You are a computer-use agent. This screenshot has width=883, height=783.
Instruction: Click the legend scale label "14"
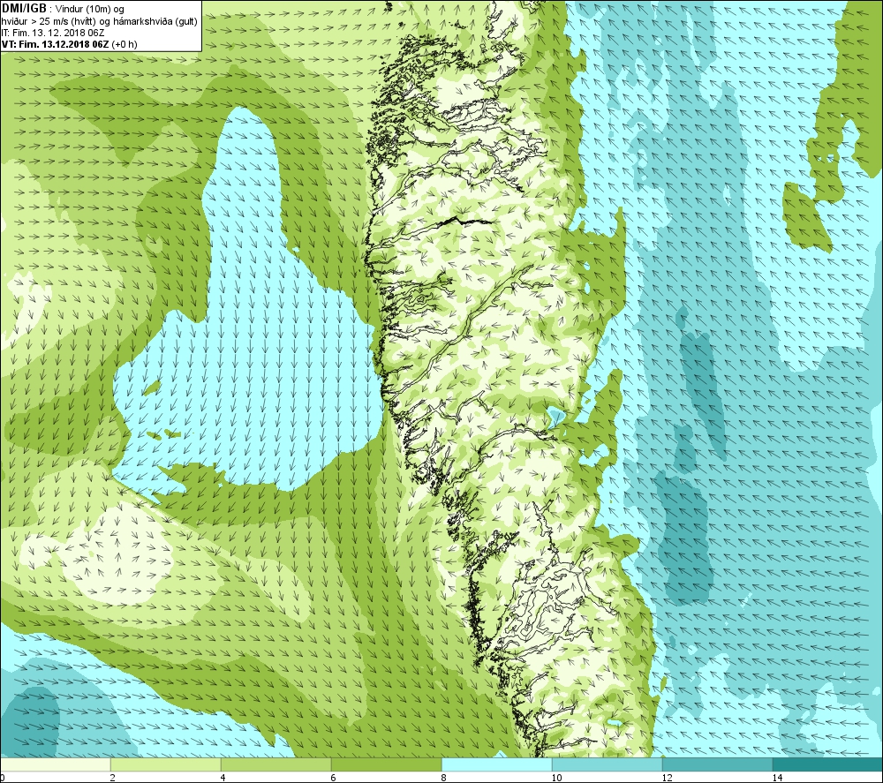(777, 778)
